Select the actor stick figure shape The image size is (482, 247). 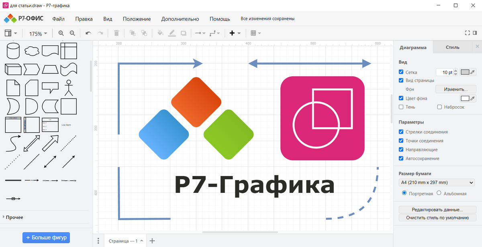(69, 88)
